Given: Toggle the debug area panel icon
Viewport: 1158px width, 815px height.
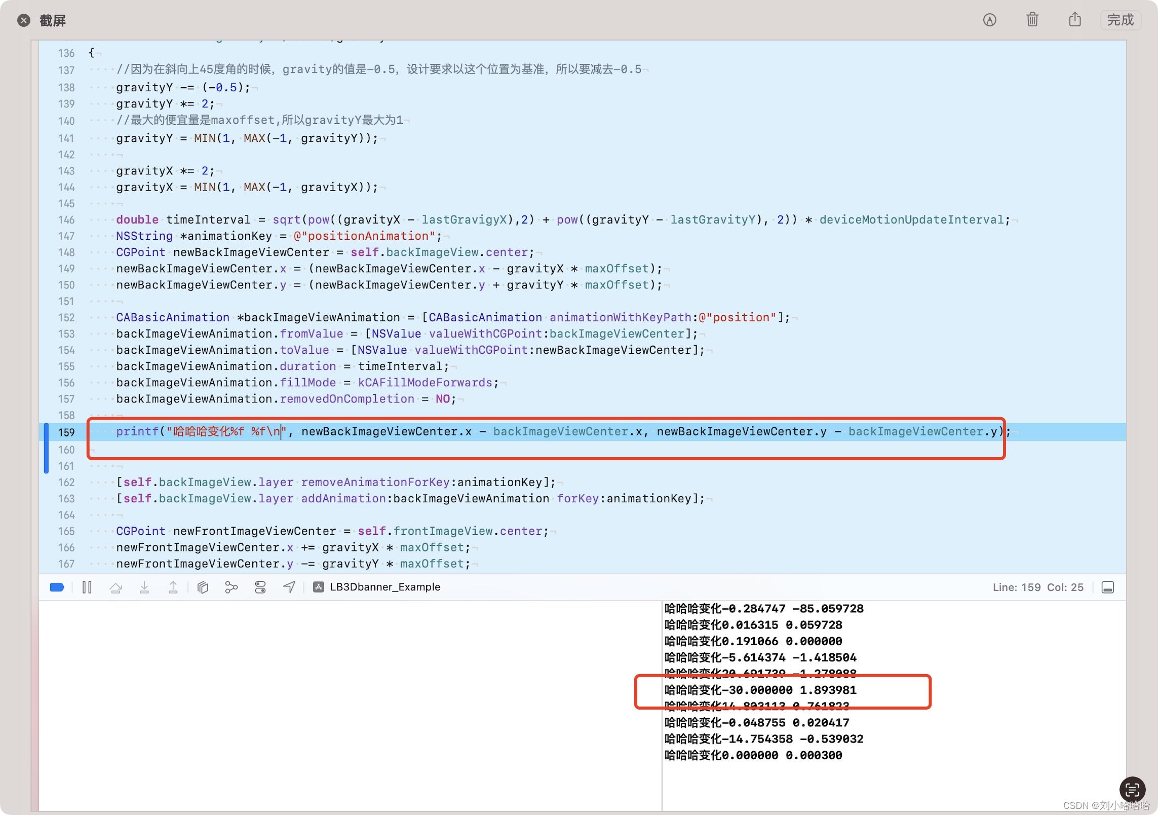Looking at the screenshot, I should [x=1108, y=587].
